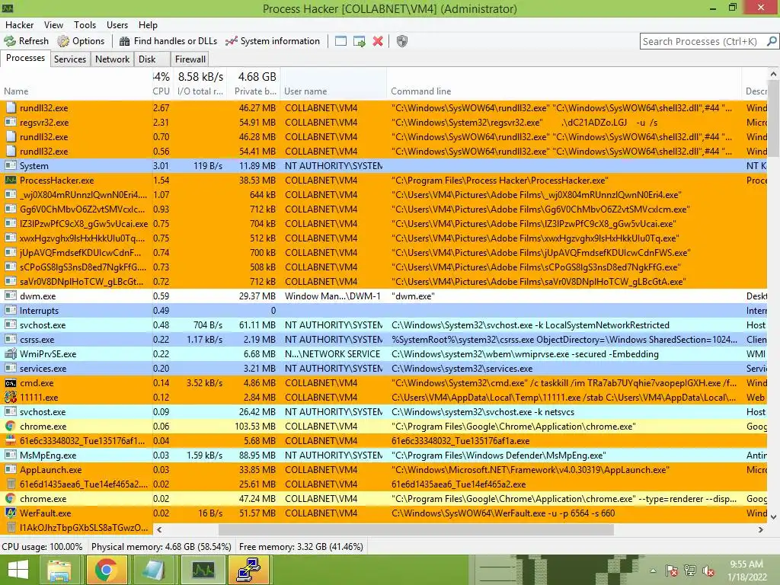Click the Refresh toolbar button
Screen dimensions: 780x585
click(27, 41)
